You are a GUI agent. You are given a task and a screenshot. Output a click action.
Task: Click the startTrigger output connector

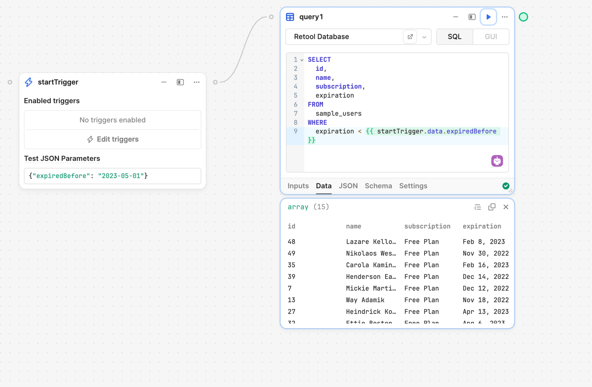coord(215,82)
